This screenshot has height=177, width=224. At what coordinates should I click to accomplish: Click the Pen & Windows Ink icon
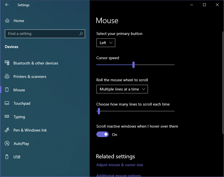[7, 130]
